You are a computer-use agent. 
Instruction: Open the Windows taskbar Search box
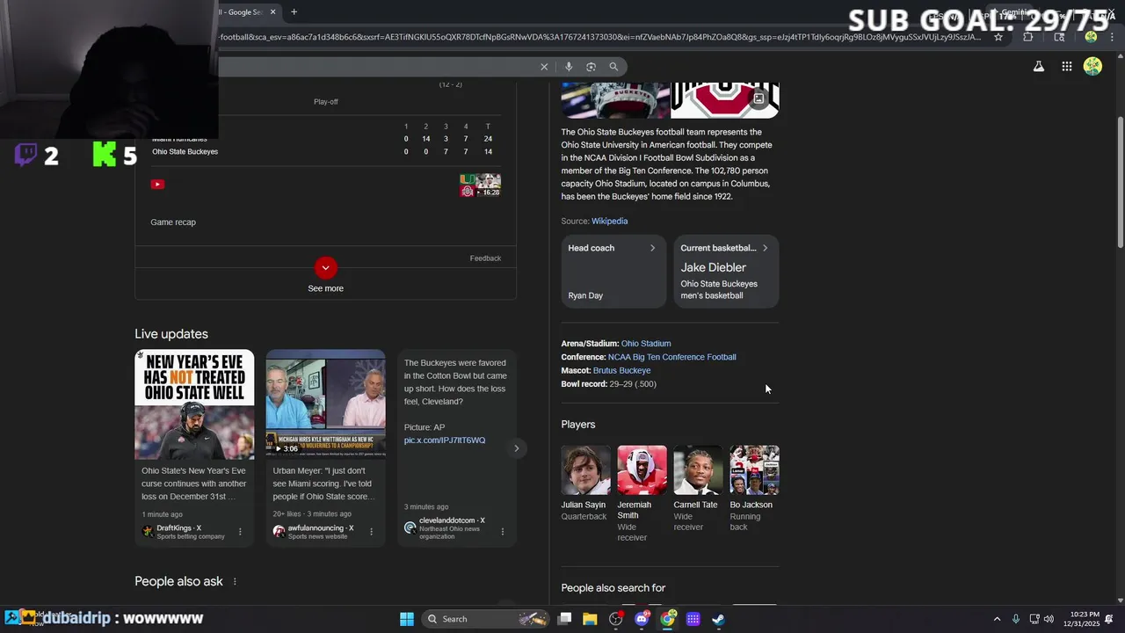click(485, 619)
